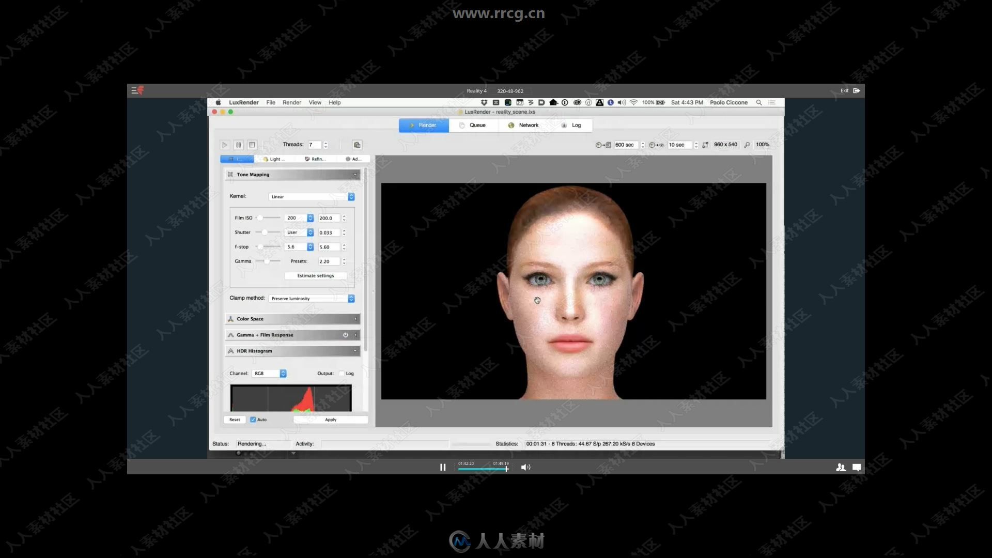
Task: Click the Tone Mapping section icon
Action: coord(230,175)
